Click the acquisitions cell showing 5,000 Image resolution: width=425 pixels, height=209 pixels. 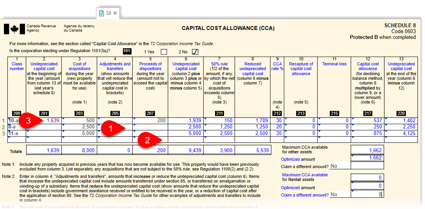(79, 133)
